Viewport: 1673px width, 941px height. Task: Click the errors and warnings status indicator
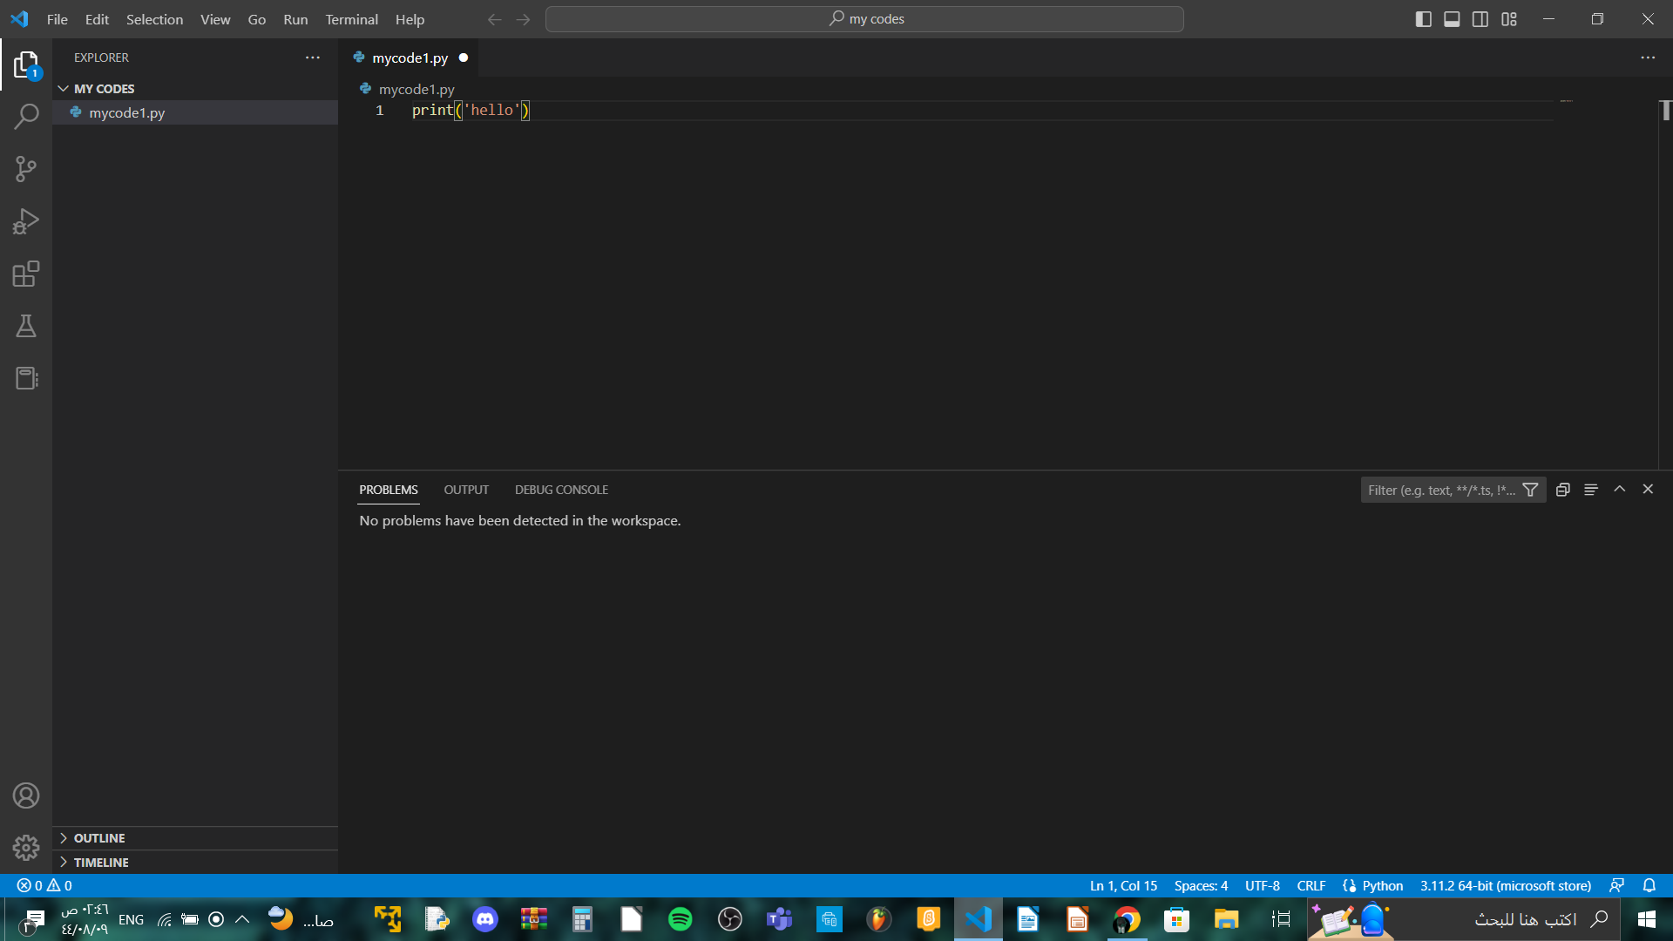[44, 885]
